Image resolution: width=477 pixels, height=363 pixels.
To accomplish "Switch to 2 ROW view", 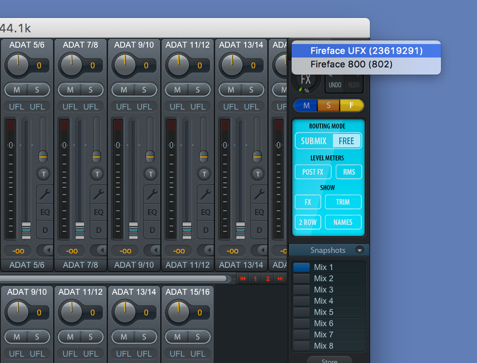I will 308,222.
